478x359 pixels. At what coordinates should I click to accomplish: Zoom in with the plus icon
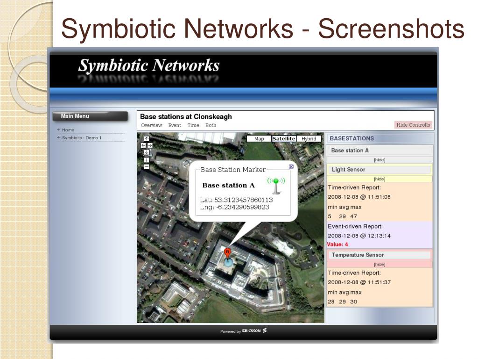pyautogui.click(x=146, y=160)
